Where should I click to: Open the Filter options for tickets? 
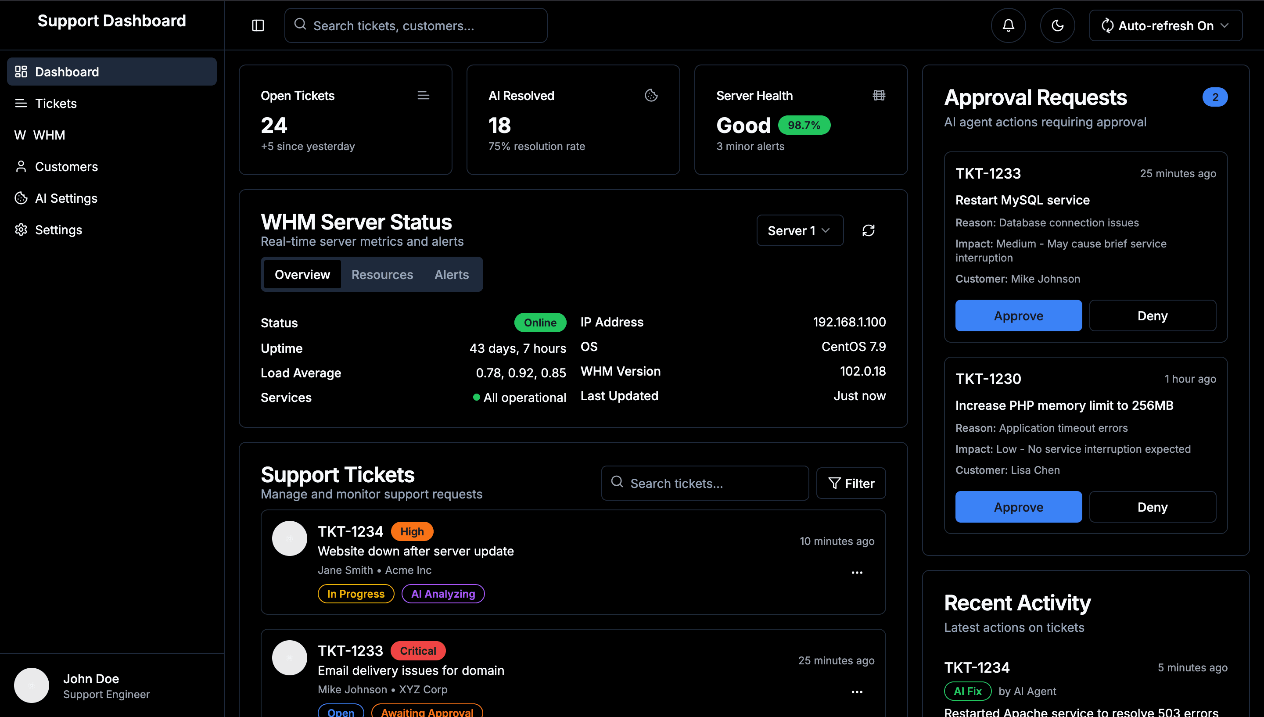tap(851, 484)
